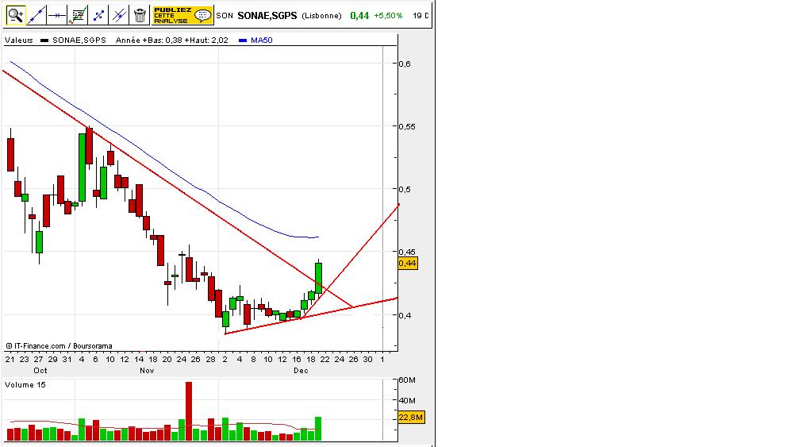Select the horizontal line drawing tool
Viewport: 791px width, 447px height.
(57, 15)
